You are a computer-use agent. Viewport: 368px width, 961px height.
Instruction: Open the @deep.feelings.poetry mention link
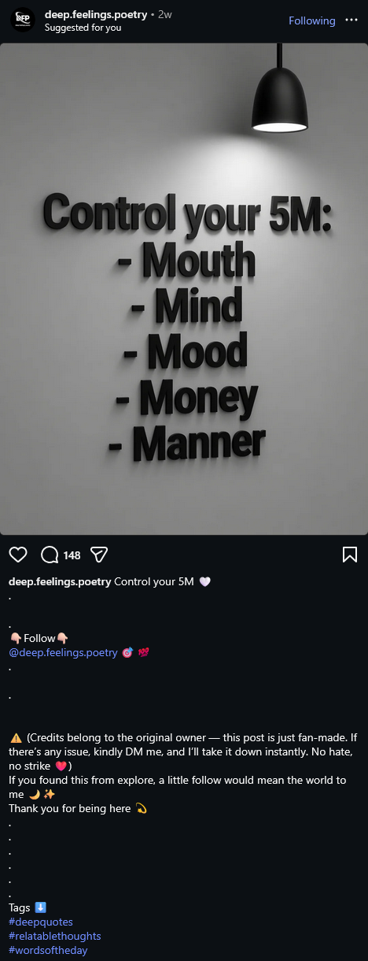point(63,652)
